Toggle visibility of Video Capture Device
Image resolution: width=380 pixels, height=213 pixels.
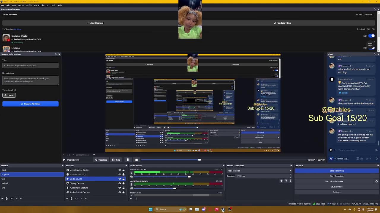(120, 170)
